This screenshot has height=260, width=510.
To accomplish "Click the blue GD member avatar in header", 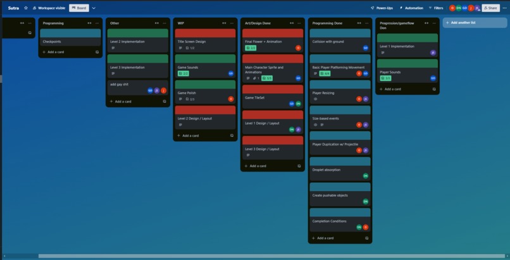I will [464, 8].
